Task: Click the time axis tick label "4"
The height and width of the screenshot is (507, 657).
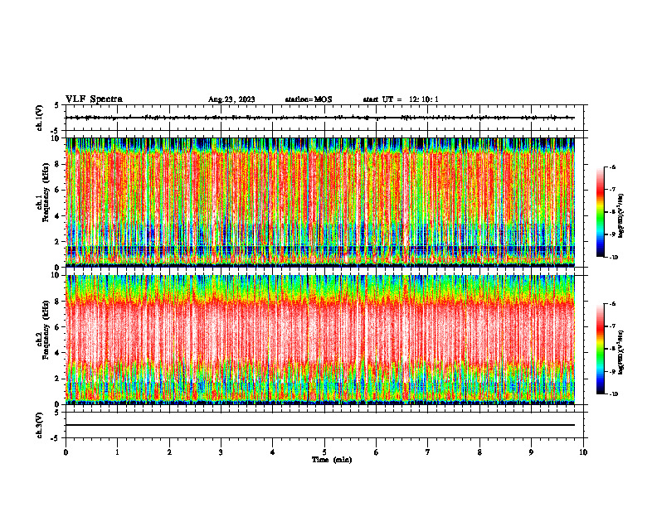Action: (x=272, y=452)
